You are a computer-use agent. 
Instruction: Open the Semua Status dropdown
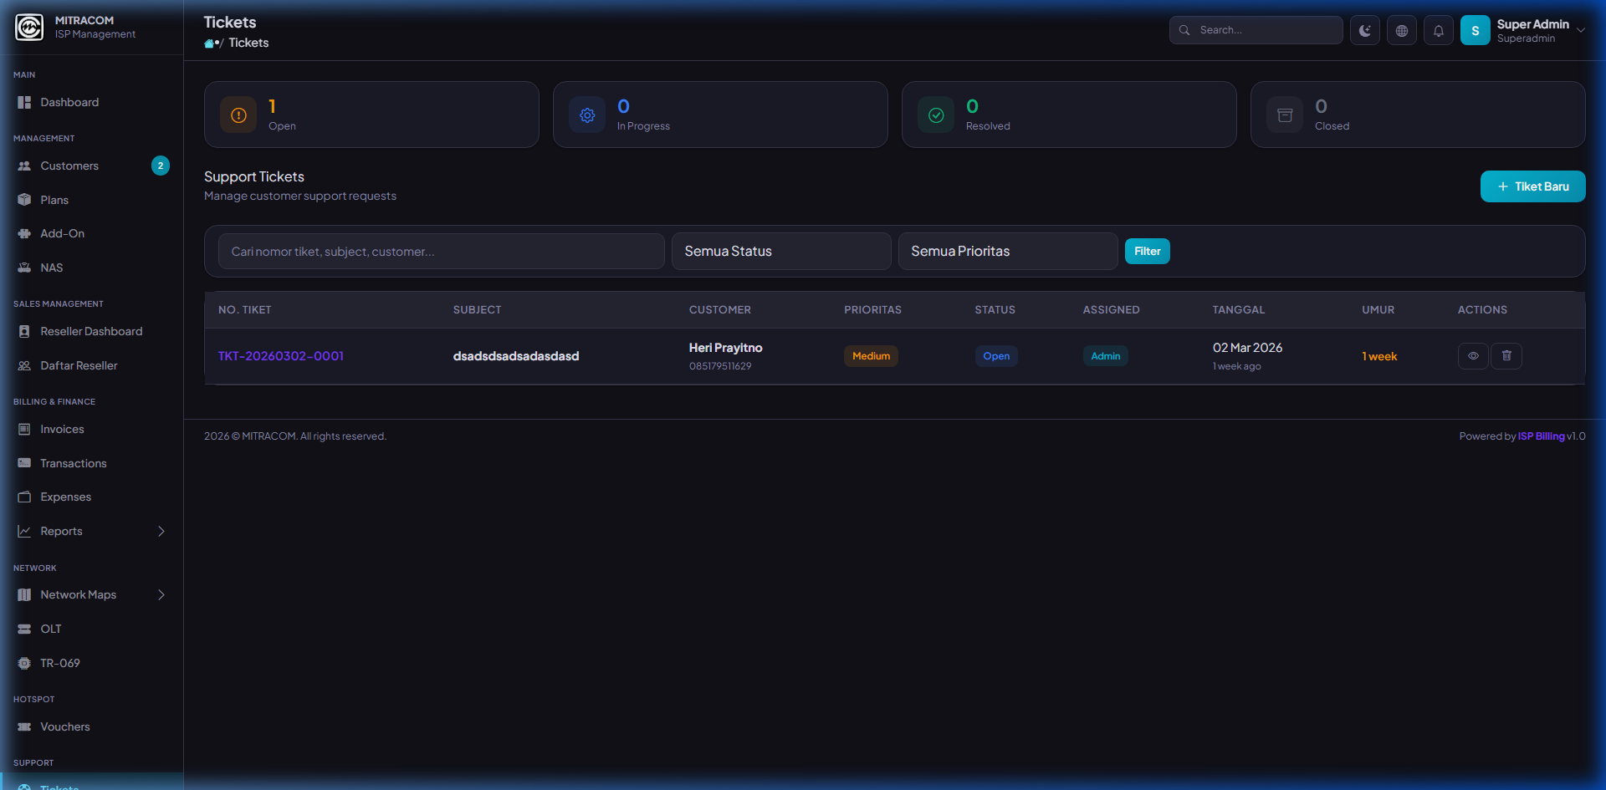click(x=780, y=252)
